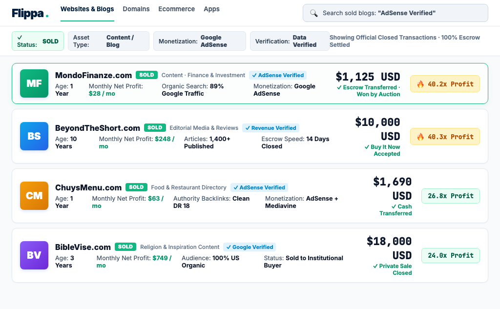
Task: Click 'Content · Finance & Investment' category
Action: point(203,75)
